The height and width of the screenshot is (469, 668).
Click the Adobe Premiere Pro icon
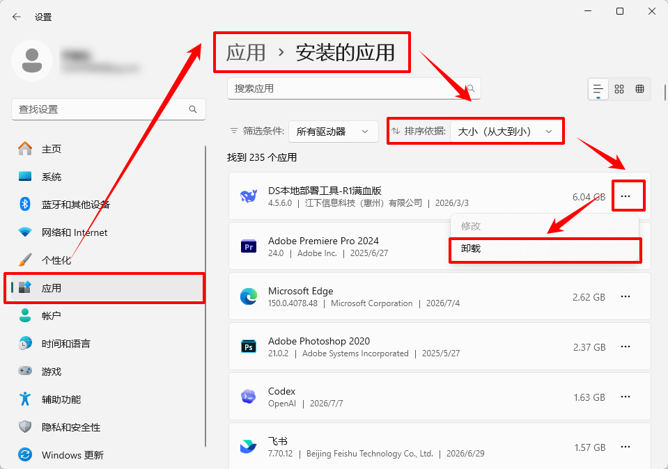(x=249, y=246)
